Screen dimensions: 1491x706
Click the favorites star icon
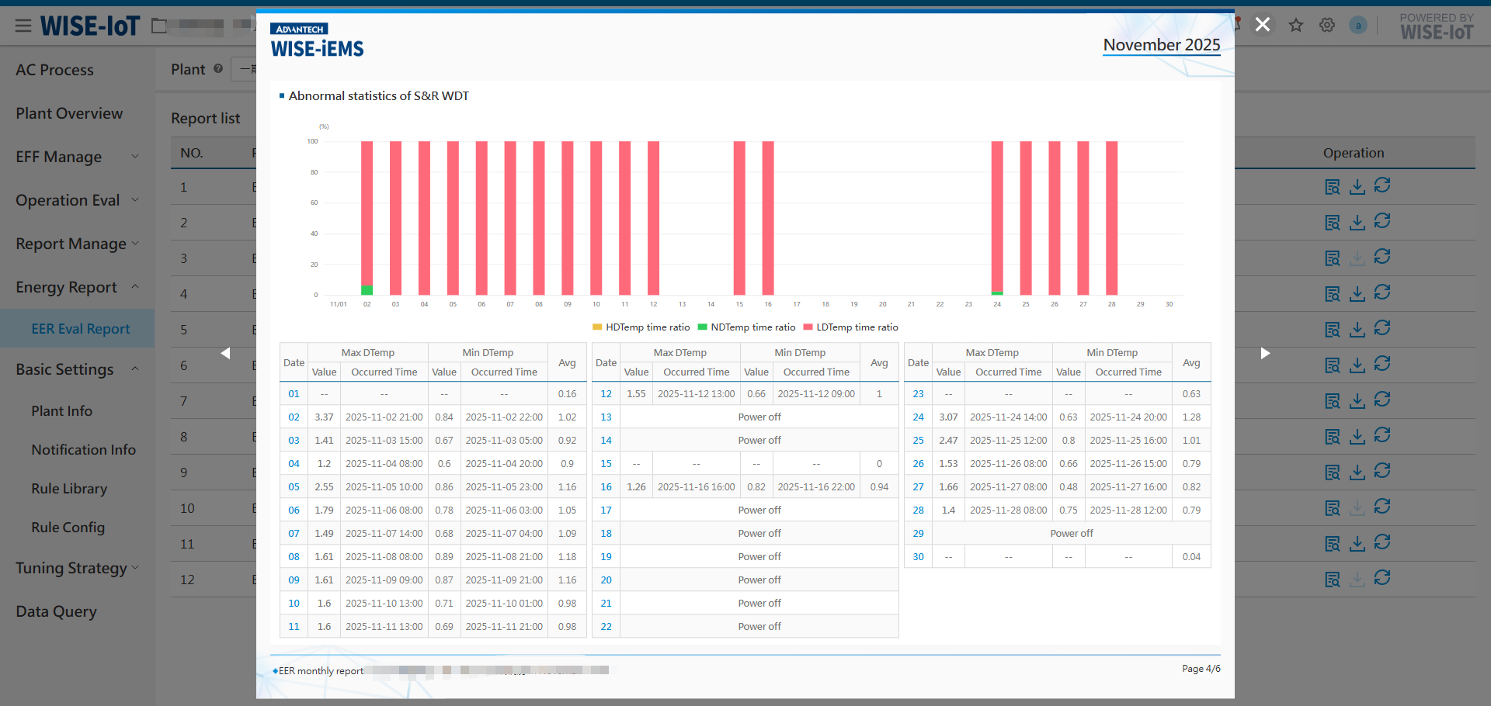click(x=1296, y=26)
